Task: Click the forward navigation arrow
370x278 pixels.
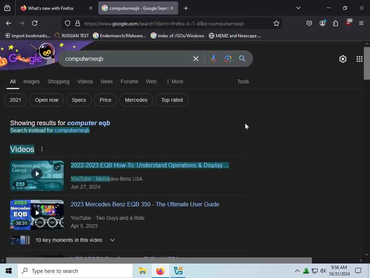Action: click(x=22, y=23)
